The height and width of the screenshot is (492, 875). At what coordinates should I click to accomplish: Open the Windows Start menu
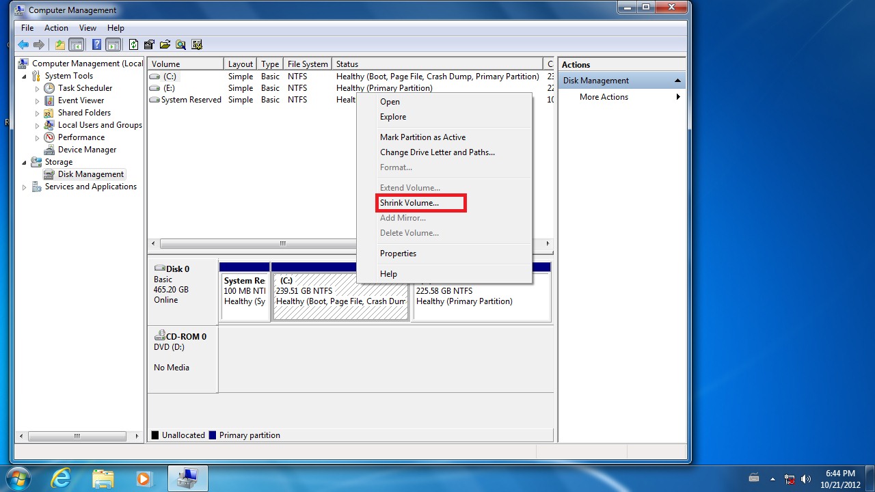pos(17,478)
